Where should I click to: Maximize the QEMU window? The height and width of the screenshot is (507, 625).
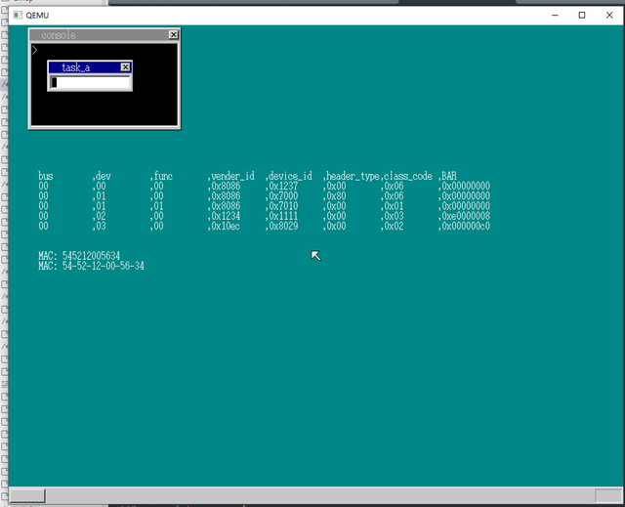(x=582, y=16)
